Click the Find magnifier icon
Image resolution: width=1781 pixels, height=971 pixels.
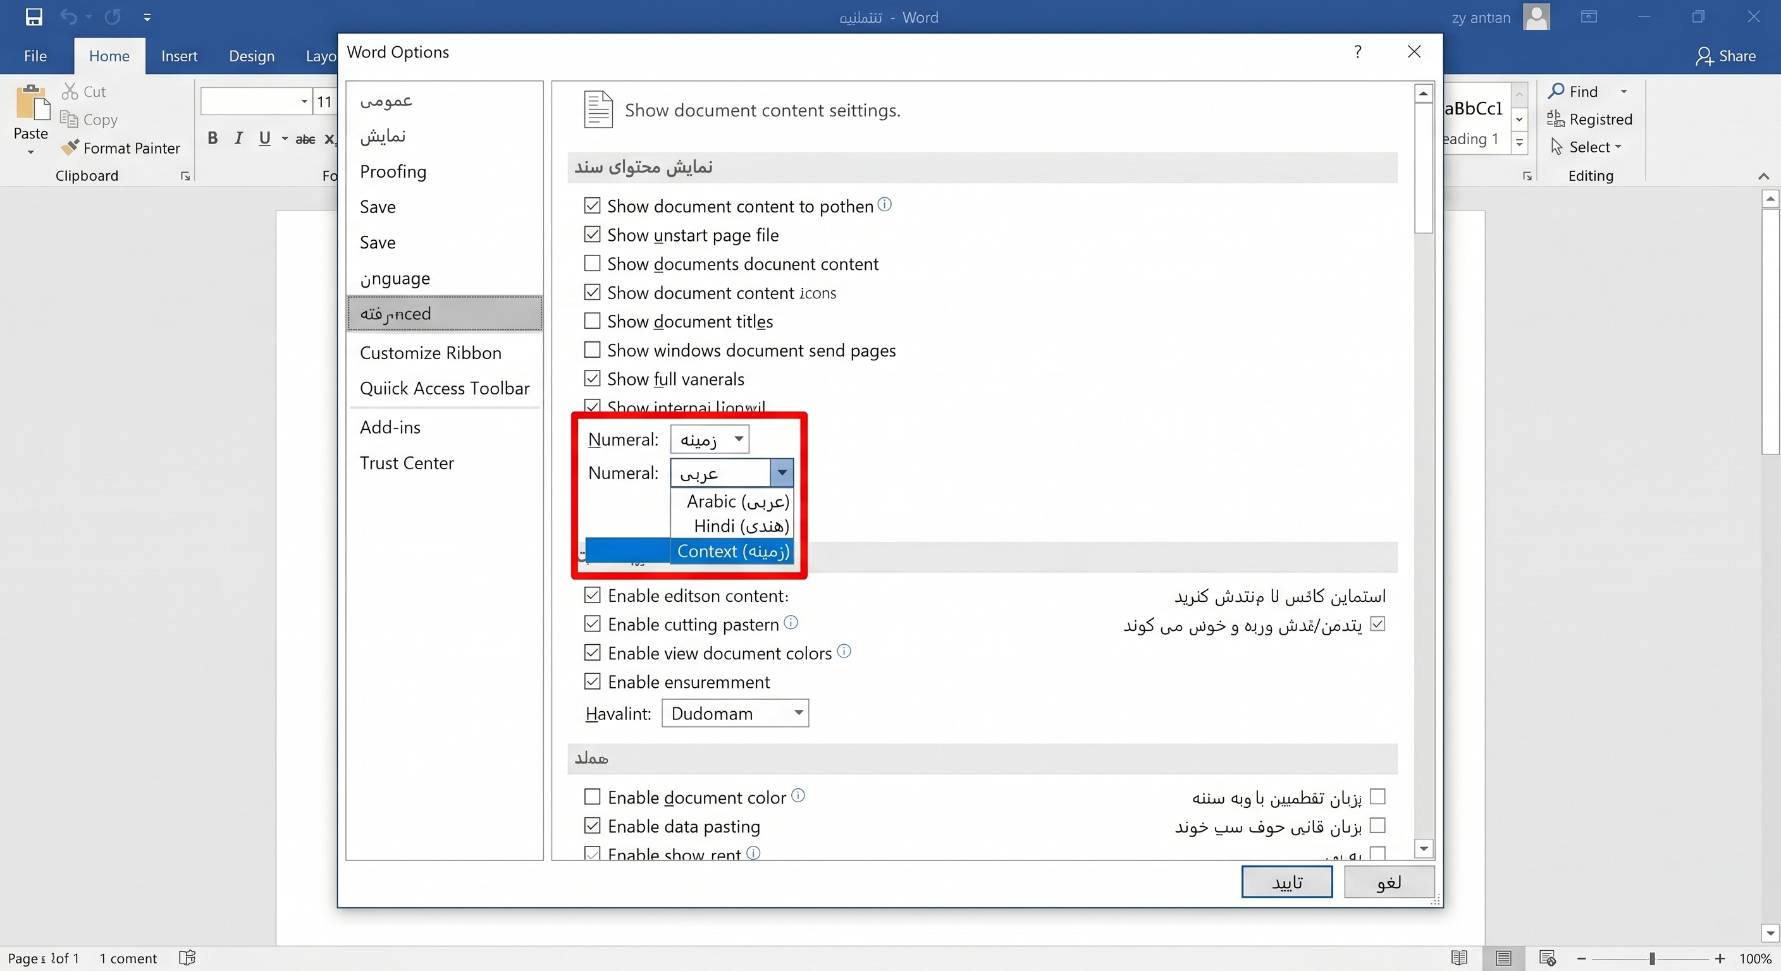1556,90
